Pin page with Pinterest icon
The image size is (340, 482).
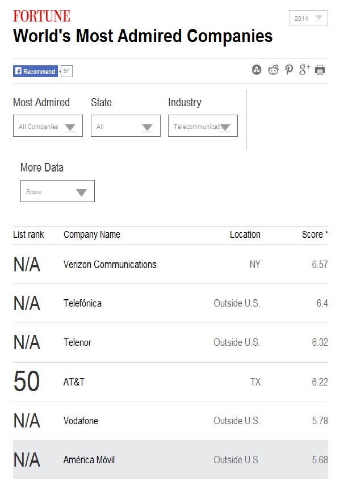point(289,69)
